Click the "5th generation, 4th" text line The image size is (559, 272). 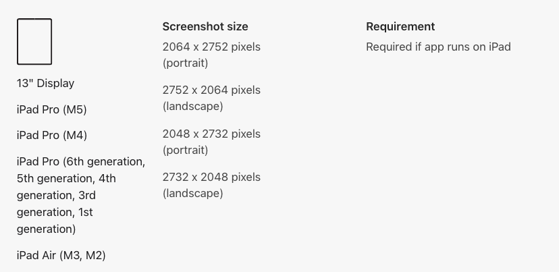[66, 178]
